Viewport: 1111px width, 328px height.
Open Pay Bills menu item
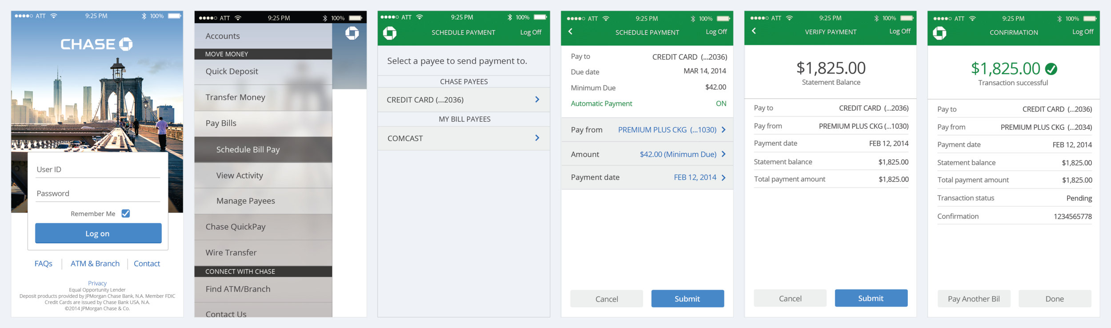pos(263,124)
